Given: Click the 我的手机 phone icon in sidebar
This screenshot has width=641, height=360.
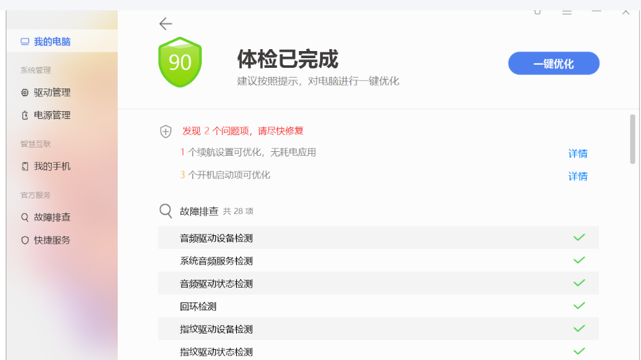Looking at the screenshot, I should coord(25,166).
